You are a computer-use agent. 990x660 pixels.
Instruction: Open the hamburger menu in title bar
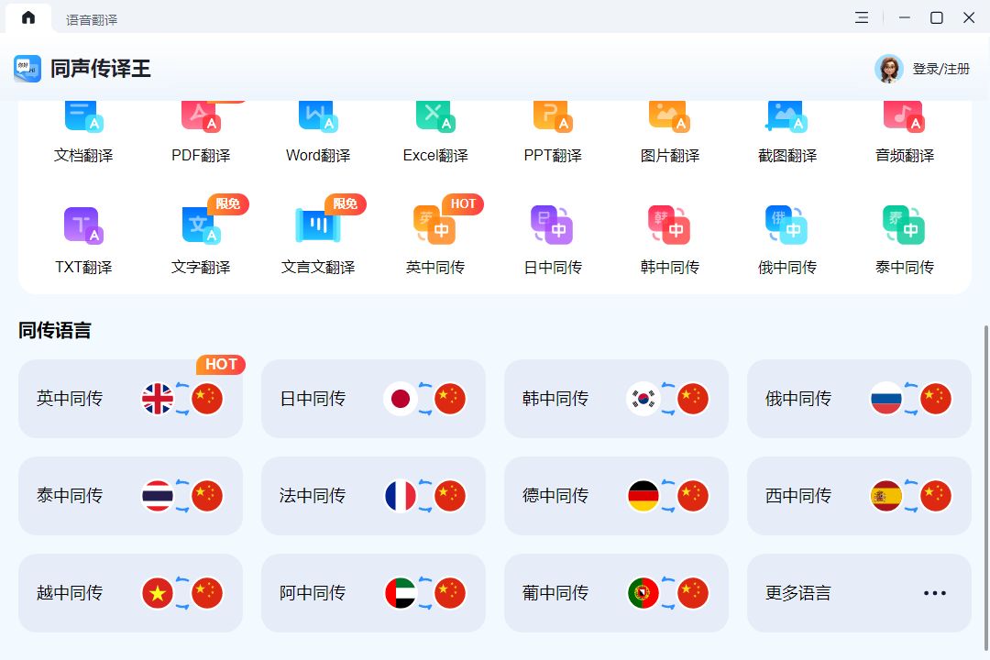[x=861, y=17]
